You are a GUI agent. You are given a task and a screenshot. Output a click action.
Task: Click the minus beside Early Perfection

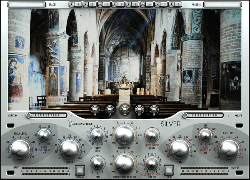click(x=23, y=116)
